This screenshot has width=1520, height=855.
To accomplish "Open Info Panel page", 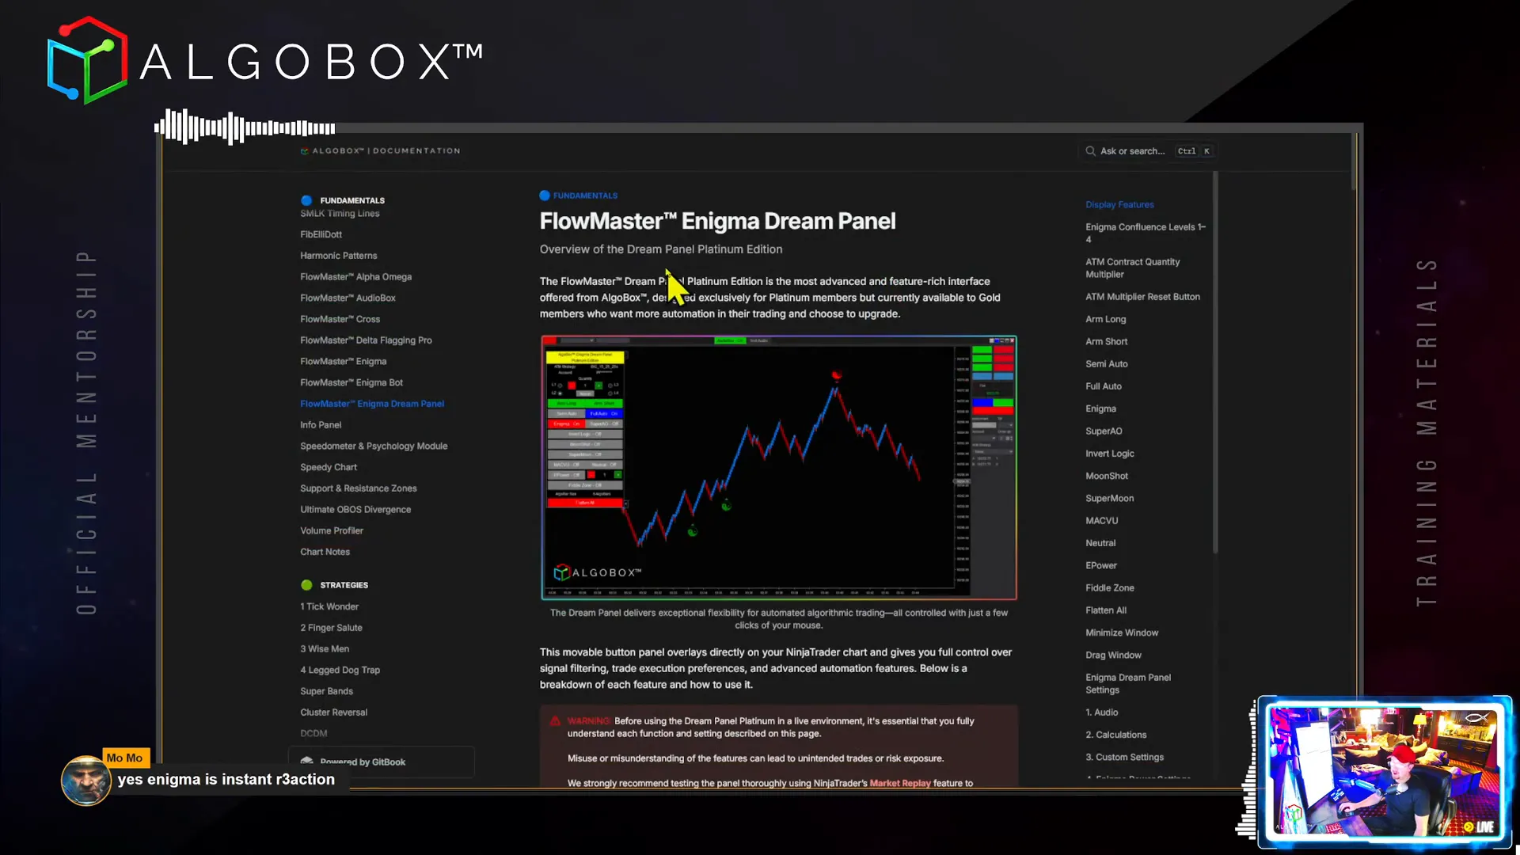I will [x=321, y=425].
